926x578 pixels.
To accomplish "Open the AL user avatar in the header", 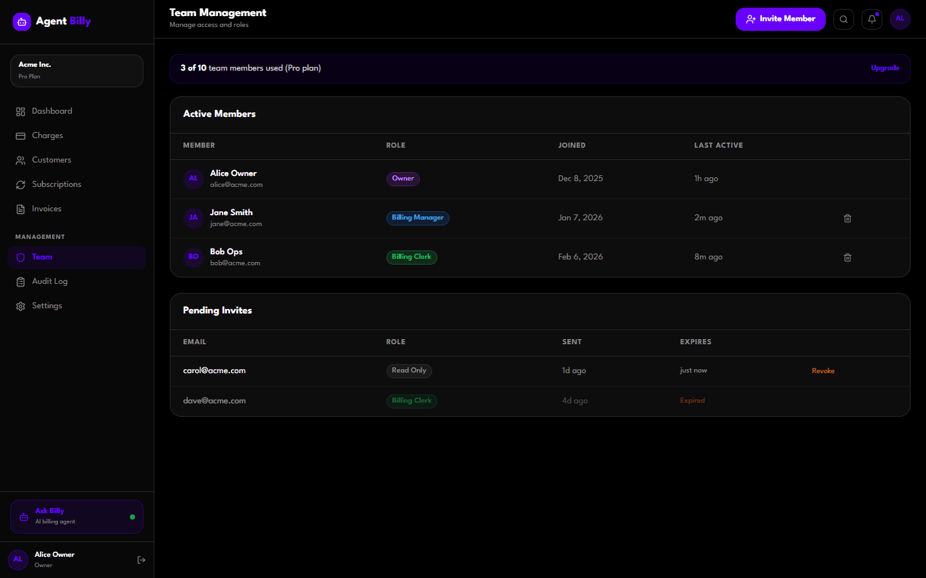I will [900, 19].
